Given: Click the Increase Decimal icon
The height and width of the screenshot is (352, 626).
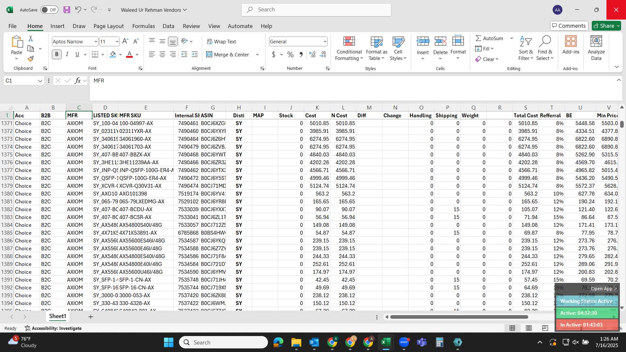Looking at the screenshot, I should (312, 54).
